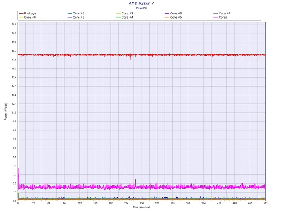This screenshot has height=212, width=283.
Task: Click the 512 x-axis tick label
Action: pyautogui.click(x=265, y=203)
